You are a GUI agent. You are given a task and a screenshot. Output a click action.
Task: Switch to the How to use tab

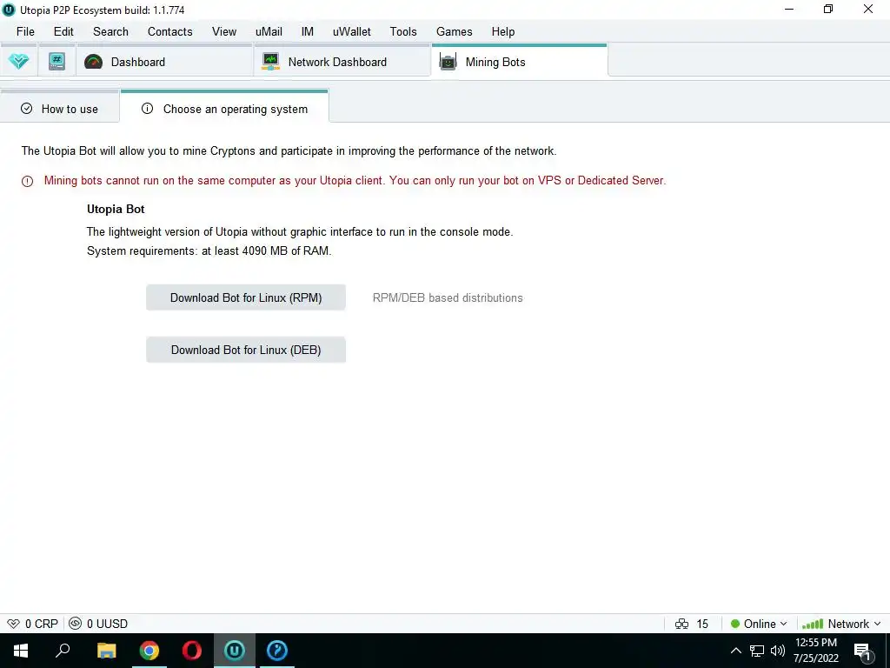tap(60, 108)
